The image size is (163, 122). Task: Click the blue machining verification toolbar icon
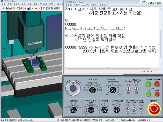(29, 8)
